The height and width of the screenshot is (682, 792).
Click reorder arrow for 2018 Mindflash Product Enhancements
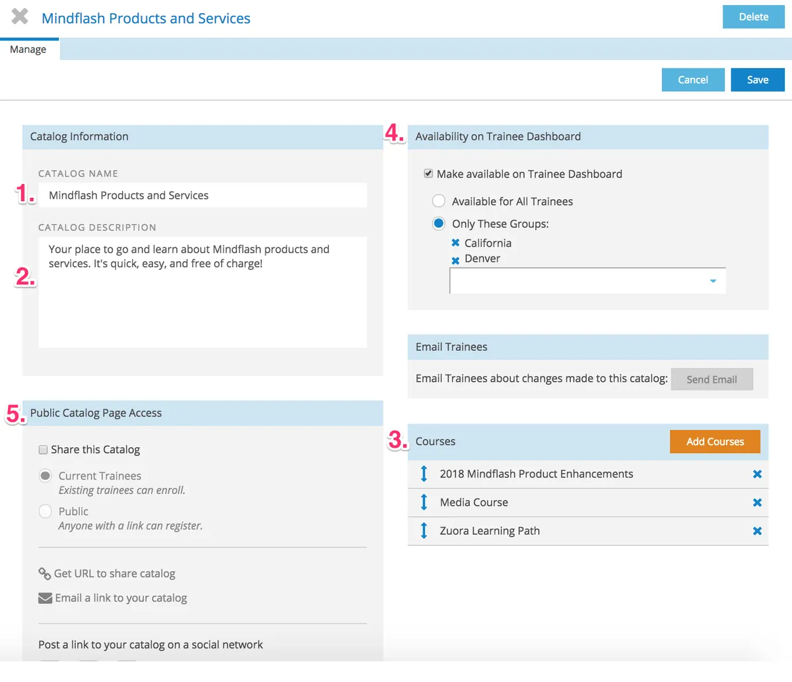(424, 474)
